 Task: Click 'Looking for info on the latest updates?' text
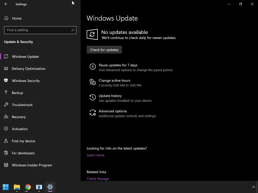tap(117, 148)
